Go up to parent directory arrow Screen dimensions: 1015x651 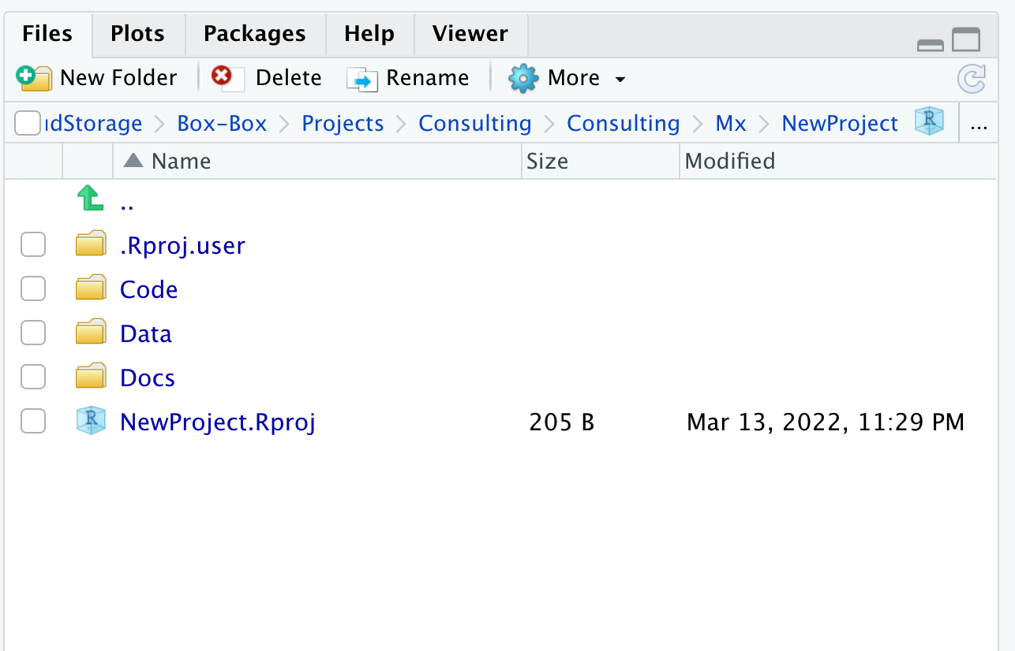(x=90, y=198)
